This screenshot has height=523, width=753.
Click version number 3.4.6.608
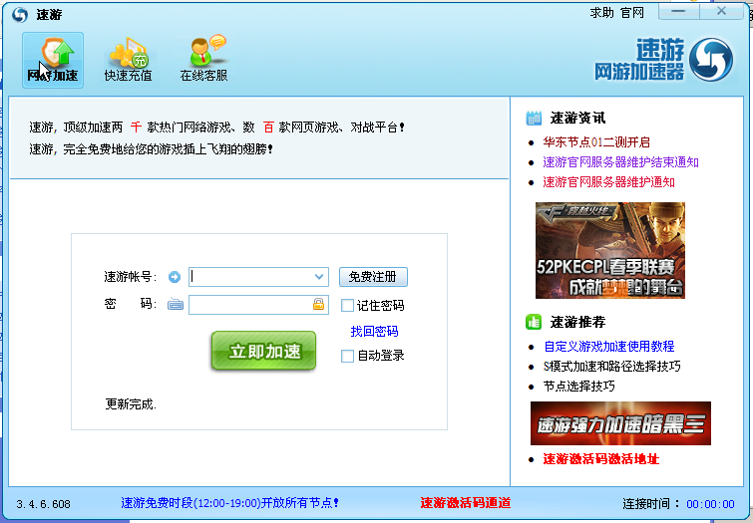pos(43,504)
